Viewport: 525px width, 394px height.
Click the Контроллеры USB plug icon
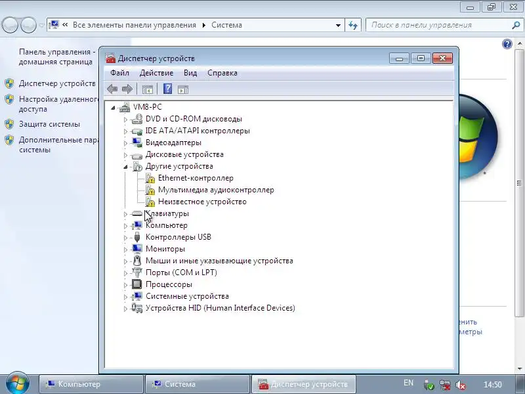click(x=137, y=237)
